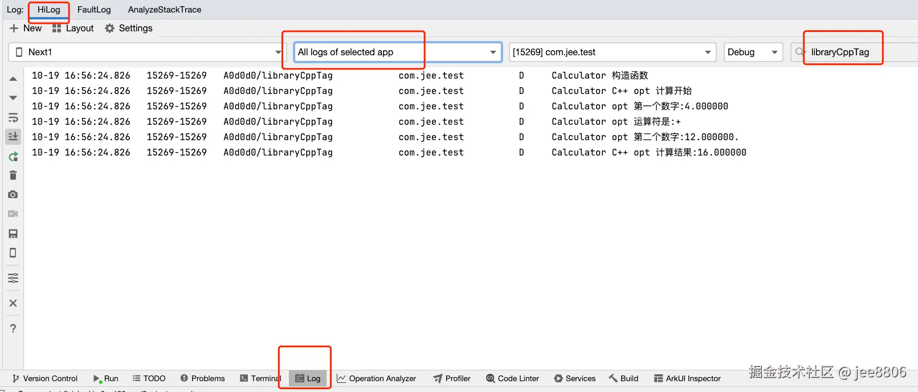Open the Build tool window

[x=623, y=378]
